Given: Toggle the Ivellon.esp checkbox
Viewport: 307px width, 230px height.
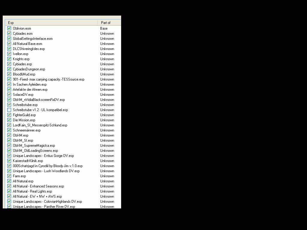Looking at the screenshot, I should [9, 54].
